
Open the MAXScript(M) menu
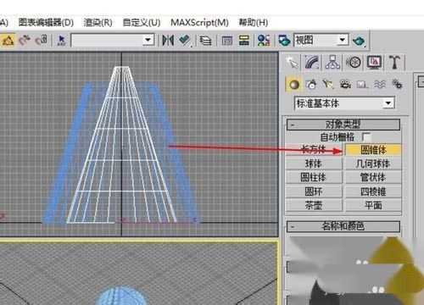(199, 23)
